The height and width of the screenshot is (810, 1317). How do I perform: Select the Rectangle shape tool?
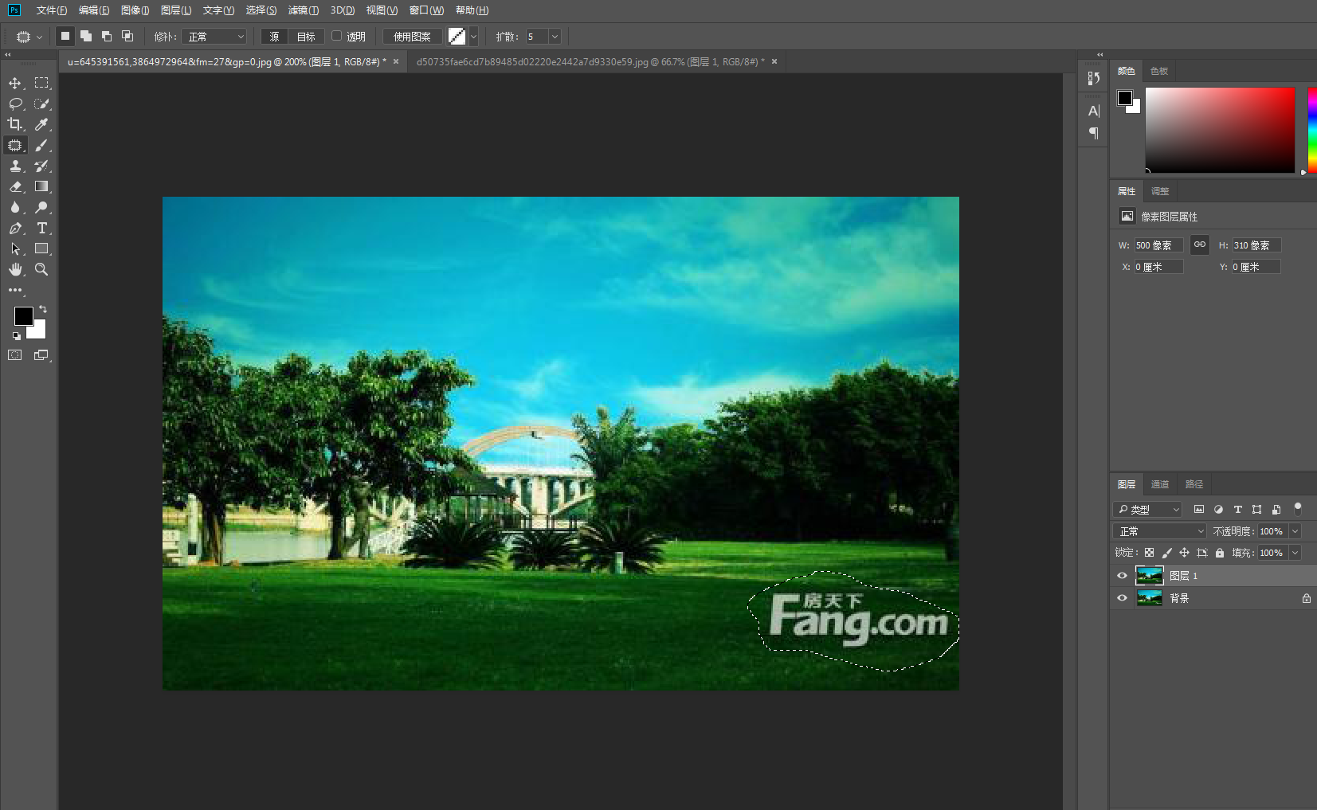point(41,248)
